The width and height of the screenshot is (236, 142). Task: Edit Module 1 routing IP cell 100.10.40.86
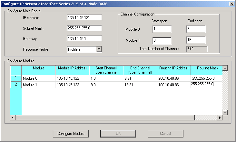pos(173,85)
